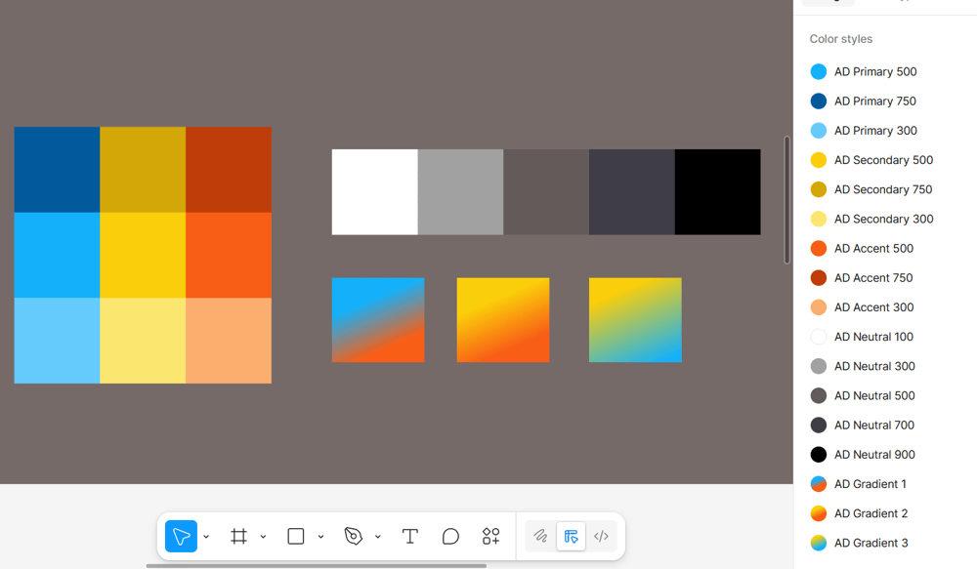Image resolution: width=977 pixels, height=569 pixels.
Task: Select the bright orange canvas square
Action: 229,256
